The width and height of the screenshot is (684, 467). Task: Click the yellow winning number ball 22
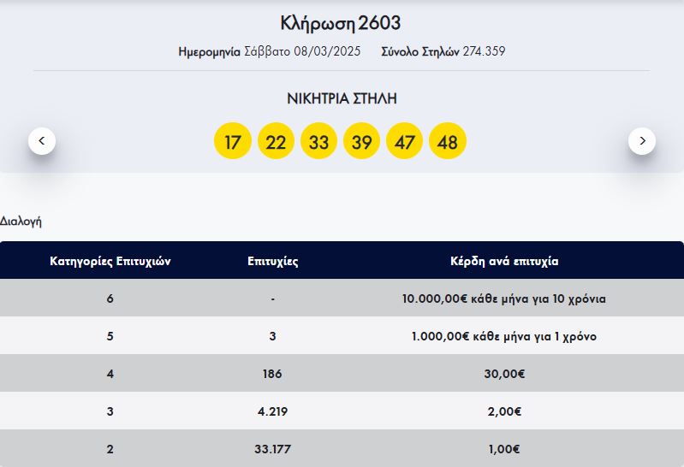pos(276,142)
